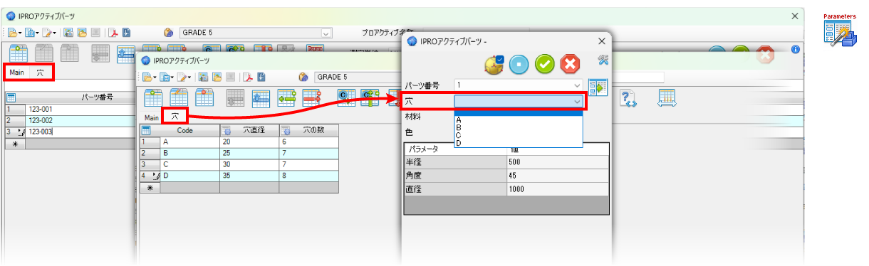Click 穴の数 value 8 in row D
Image resolution: width=869 pixels, height=266 pixels.
[308, 175]
